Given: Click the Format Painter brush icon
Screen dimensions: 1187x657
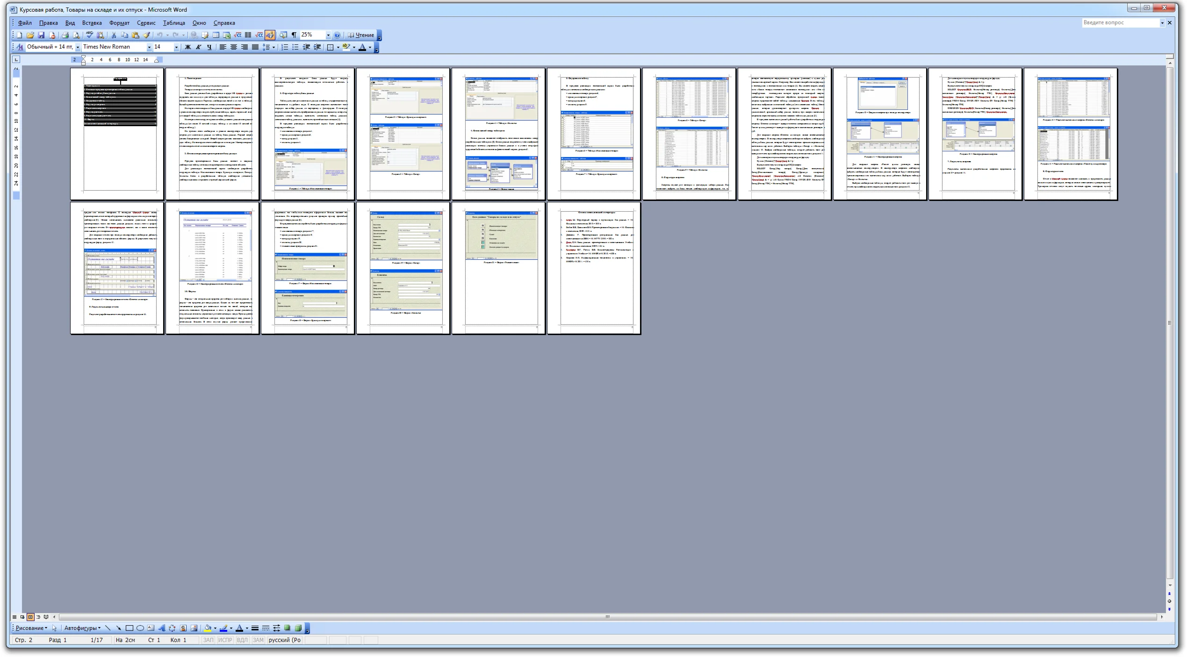Looking at the screenshot, I should 147,35.
